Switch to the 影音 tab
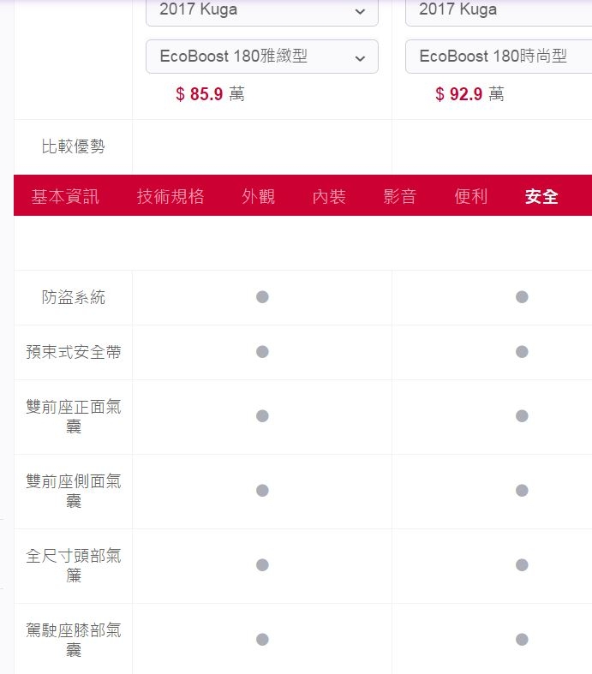Viewport: 592px width, 674px height. coord(400,196)
